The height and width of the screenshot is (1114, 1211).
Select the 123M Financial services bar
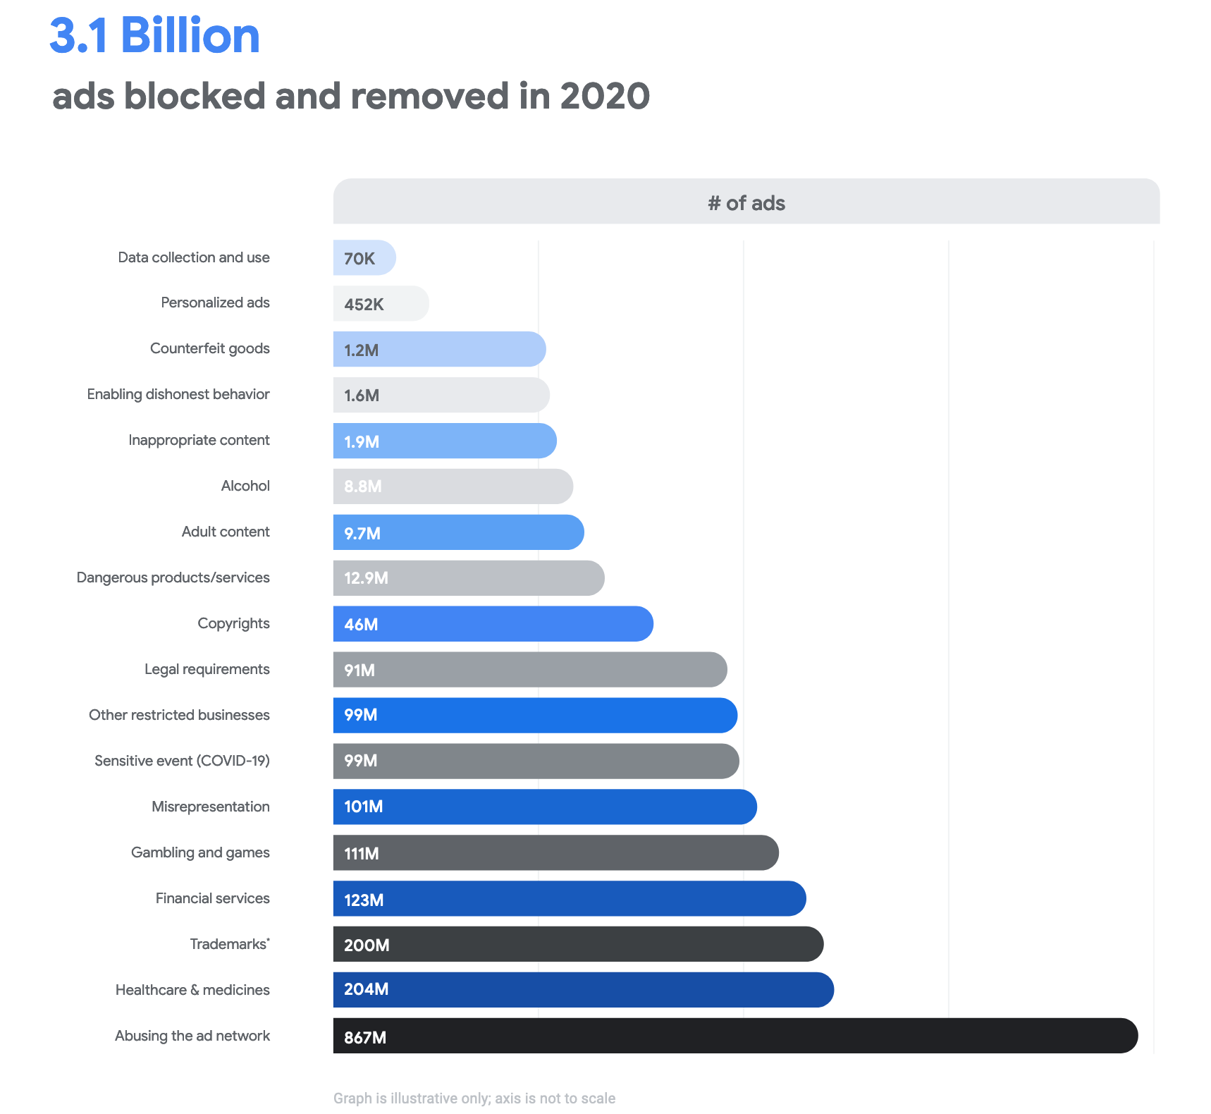tap(569, 898)
